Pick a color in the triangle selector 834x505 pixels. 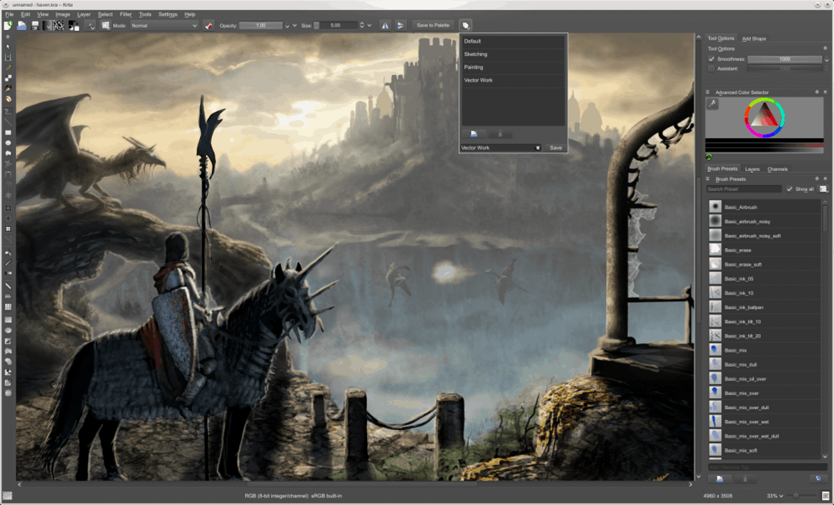tap(764, 119)
